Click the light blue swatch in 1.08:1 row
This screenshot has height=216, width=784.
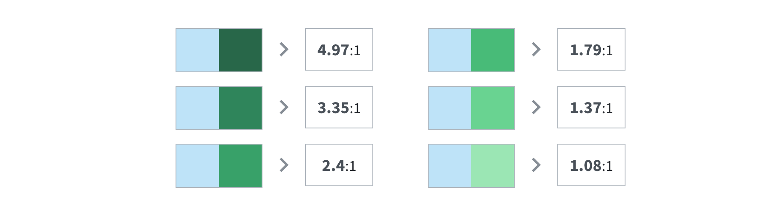[x=450, y=166]
